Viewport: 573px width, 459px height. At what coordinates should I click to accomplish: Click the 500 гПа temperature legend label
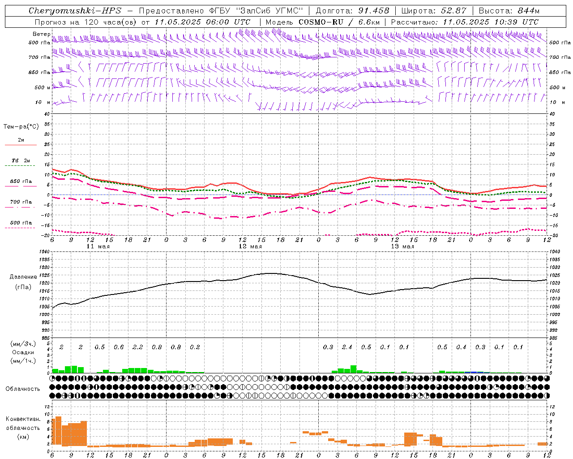click(x=21, y=223)
